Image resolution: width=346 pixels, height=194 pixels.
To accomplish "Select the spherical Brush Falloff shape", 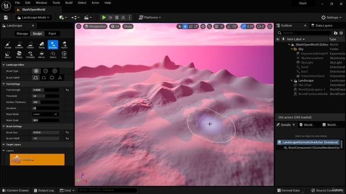I will click(52, 78).
